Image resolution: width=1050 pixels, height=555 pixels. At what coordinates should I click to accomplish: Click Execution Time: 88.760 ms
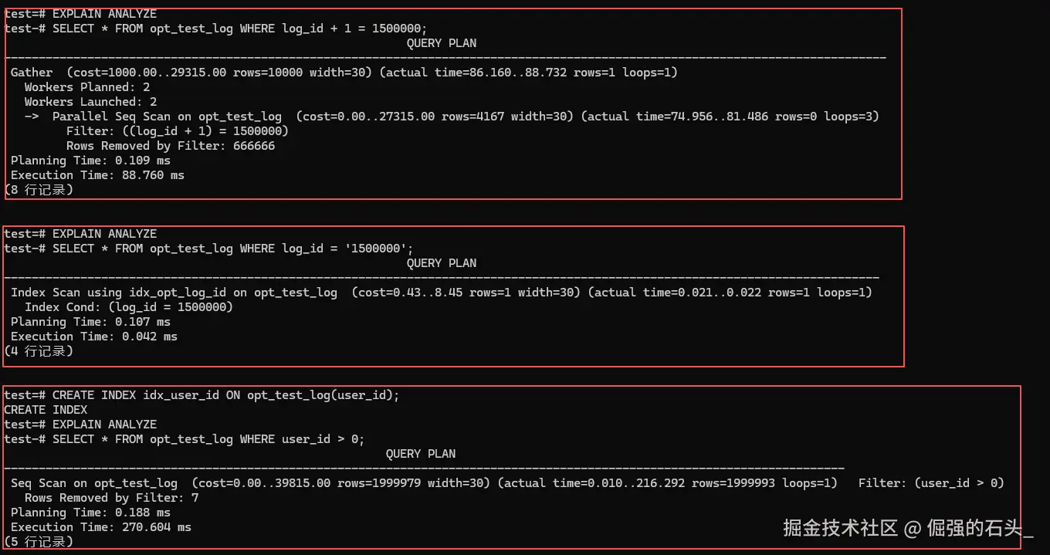(x=97, y=175)
